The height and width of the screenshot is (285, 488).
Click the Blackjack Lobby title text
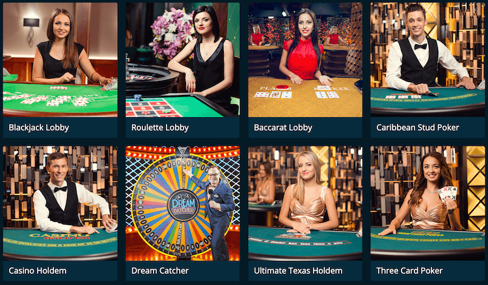point(39,128)
